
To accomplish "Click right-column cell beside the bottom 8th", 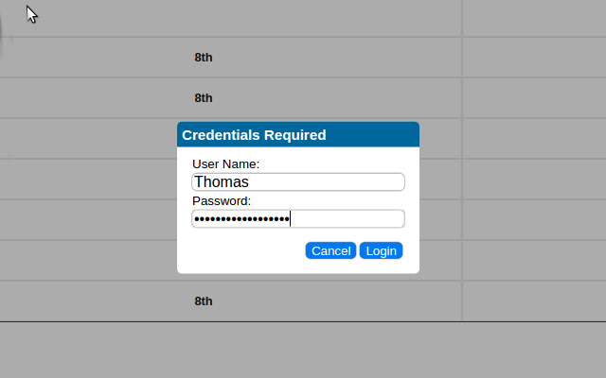I will 533,301.
